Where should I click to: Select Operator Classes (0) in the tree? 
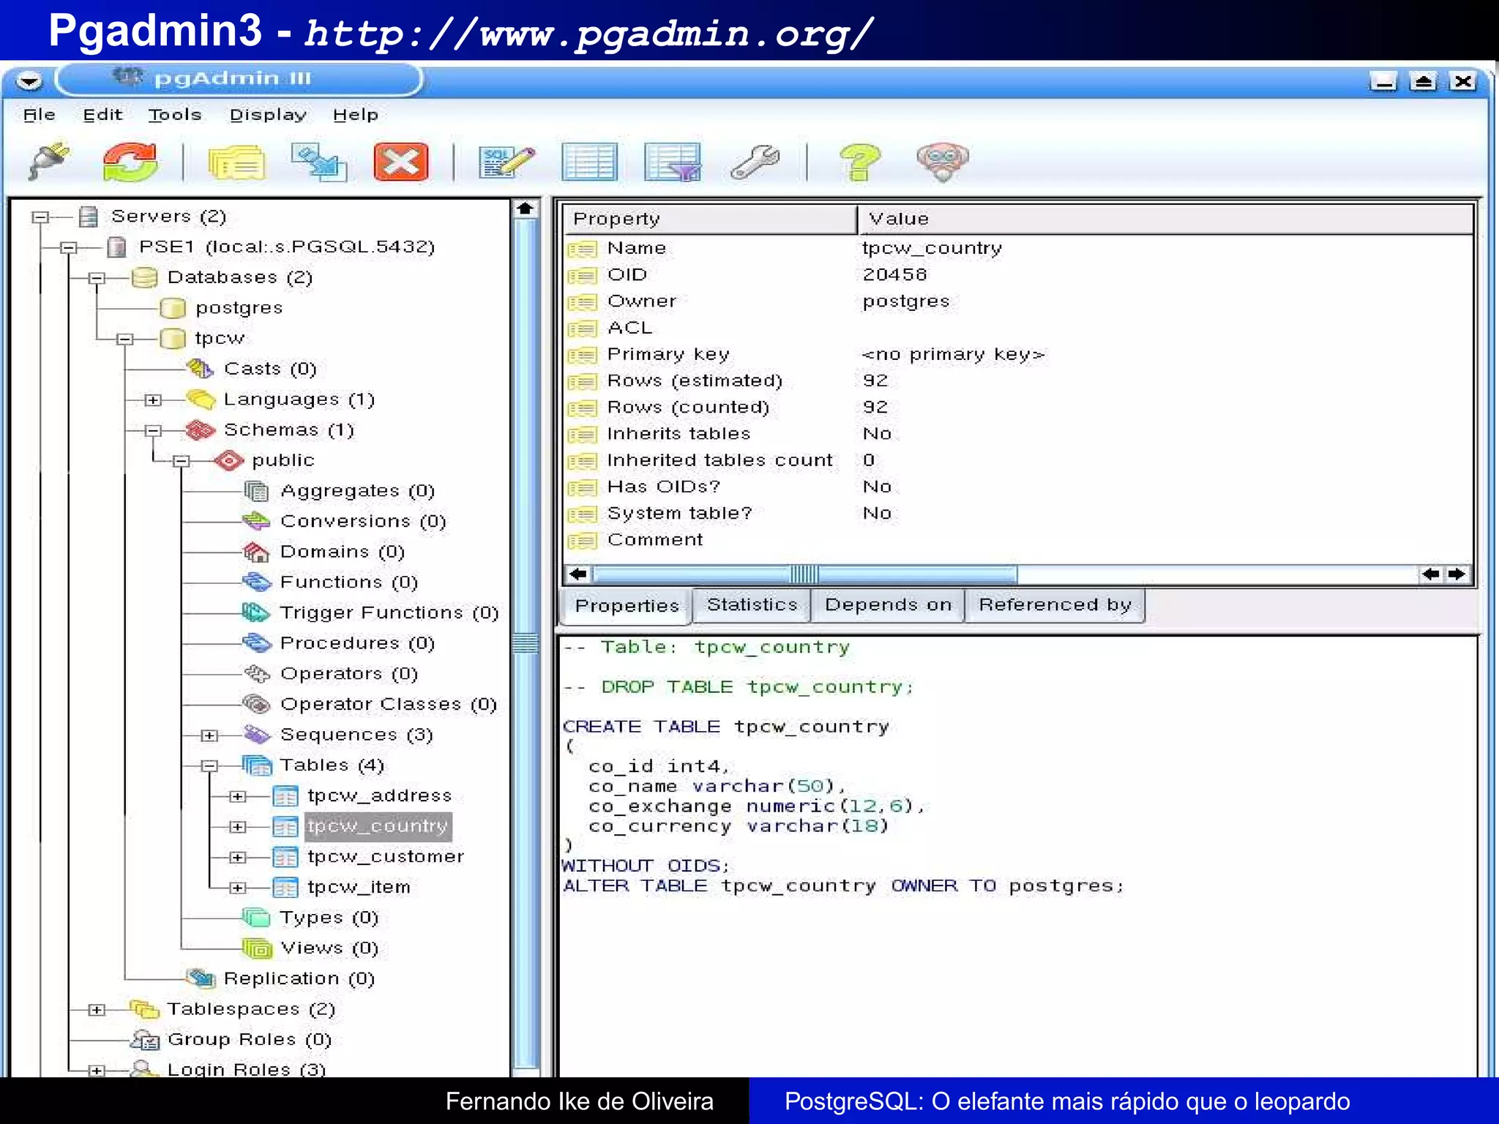(x=388, y=704)
